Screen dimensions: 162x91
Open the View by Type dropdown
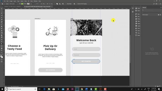click(146, 15)
